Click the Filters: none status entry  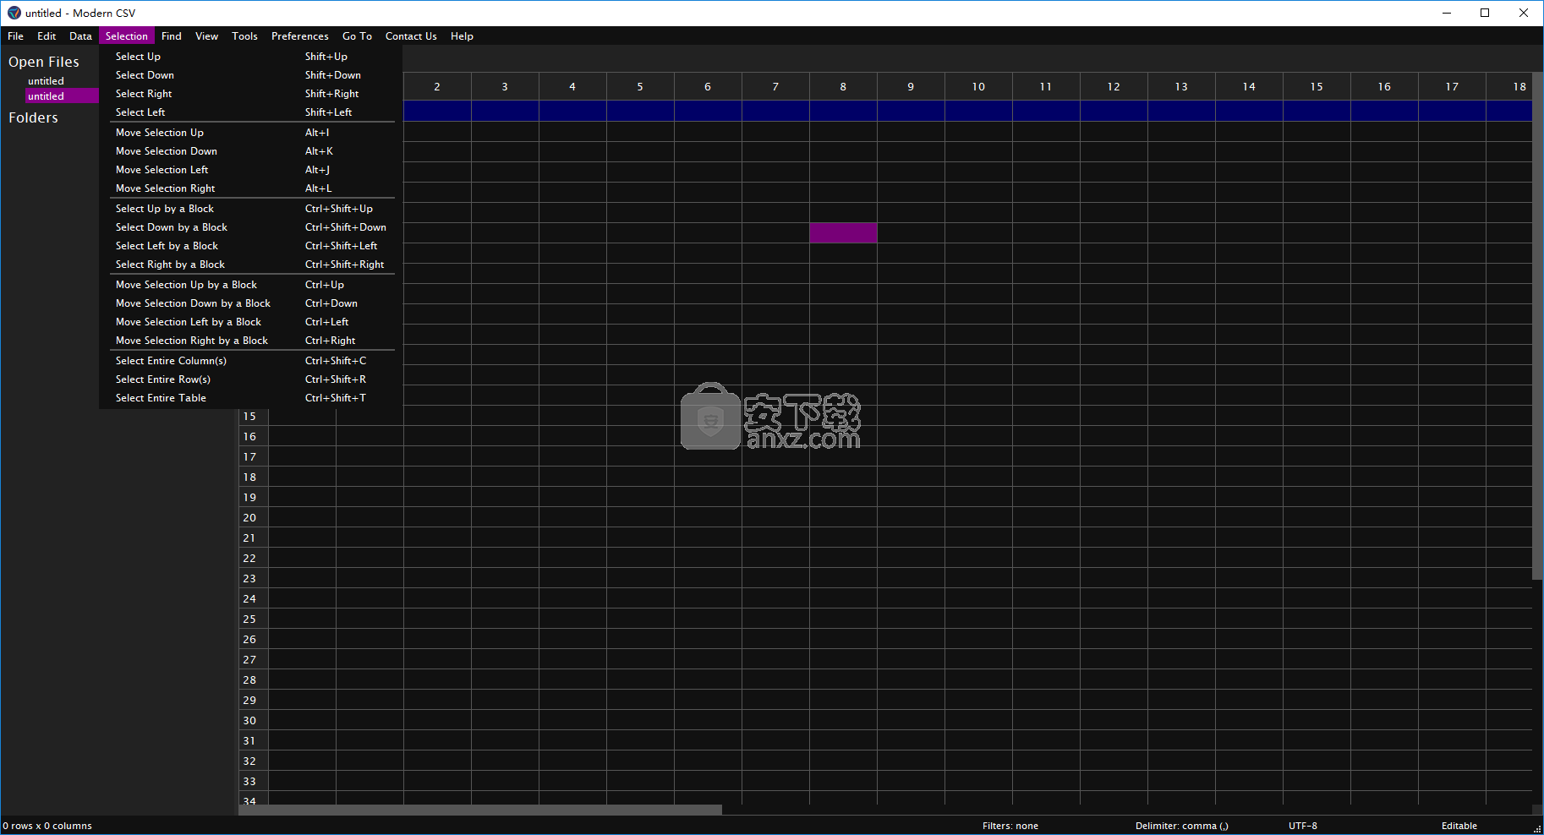(1010, 826)
